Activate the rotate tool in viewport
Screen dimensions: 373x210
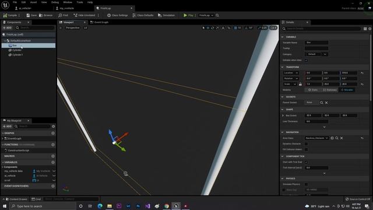coord(213,28)
